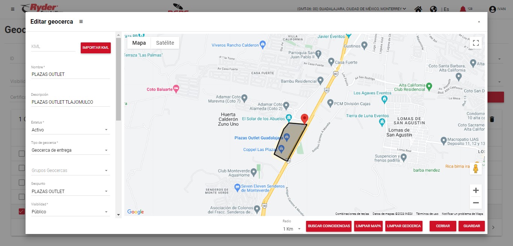Click the home icon in header
The height and width of the screenshot is (246, 513).
click(418, 9)
